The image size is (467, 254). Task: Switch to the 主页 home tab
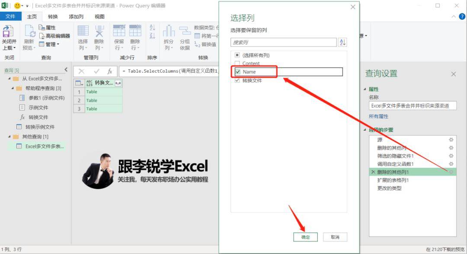[x=32, y=16]
